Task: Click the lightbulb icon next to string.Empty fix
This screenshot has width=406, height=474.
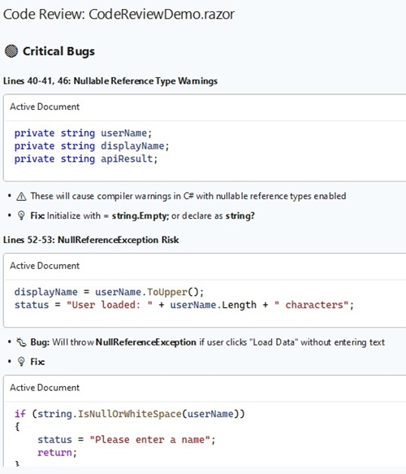Action: [21, 215]
